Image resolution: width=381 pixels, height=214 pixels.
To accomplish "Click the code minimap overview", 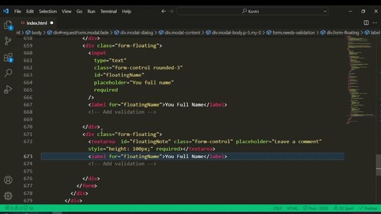I will tap(360, 80).
